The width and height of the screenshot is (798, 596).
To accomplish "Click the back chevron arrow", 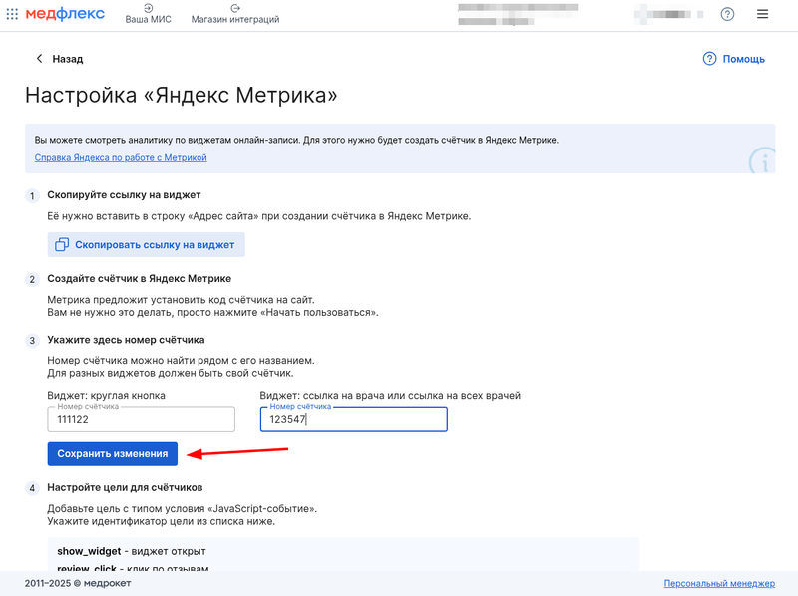I will [39, 59].
